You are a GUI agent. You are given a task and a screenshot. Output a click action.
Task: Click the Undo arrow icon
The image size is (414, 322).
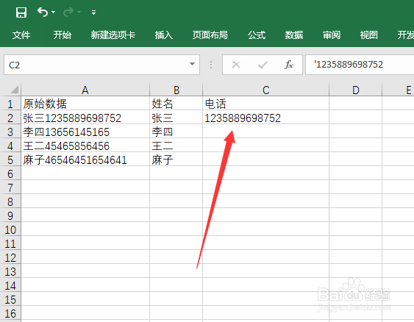tap(43, 12)
